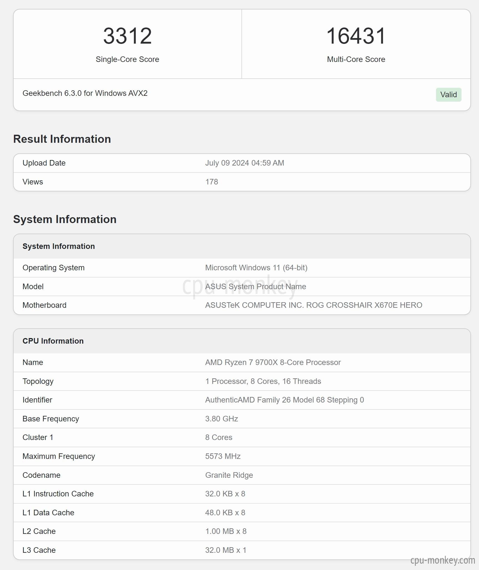Click the Topology row value
This screenshot has height=570, width=479.
[x=263, y=381]
